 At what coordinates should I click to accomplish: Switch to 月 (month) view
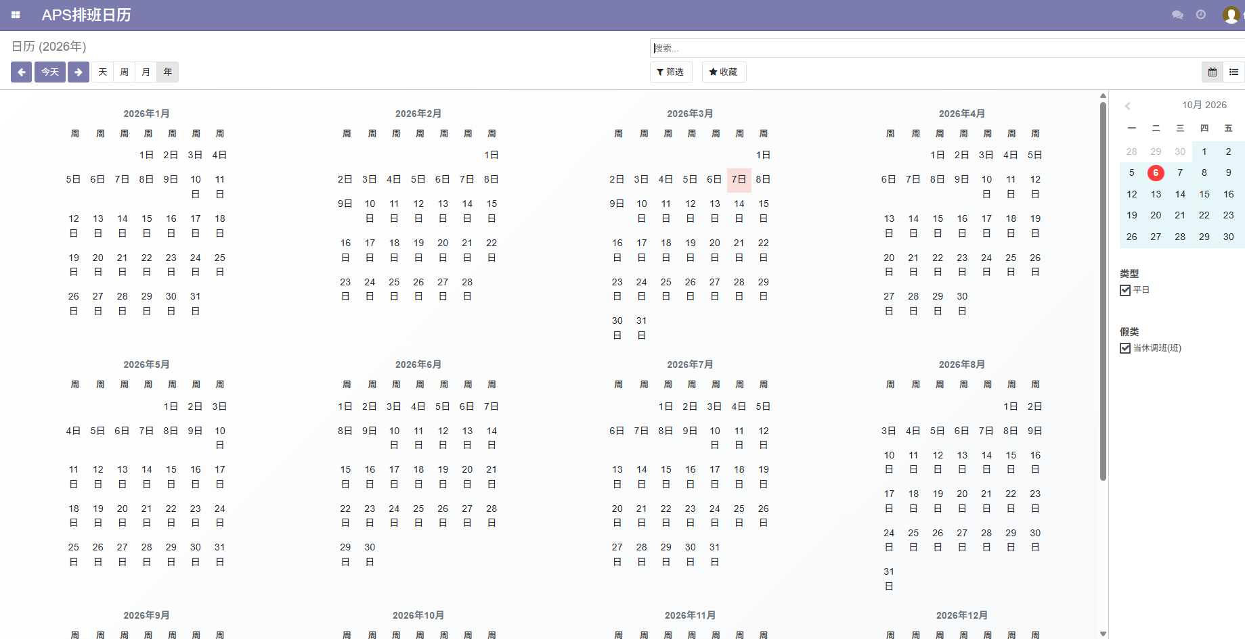click(x=146, y=72)
